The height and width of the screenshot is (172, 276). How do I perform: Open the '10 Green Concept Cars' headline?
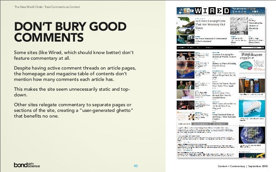pos(210,25)
